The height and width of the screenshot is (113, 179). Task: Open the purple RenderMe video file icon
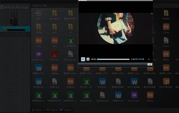39,54
